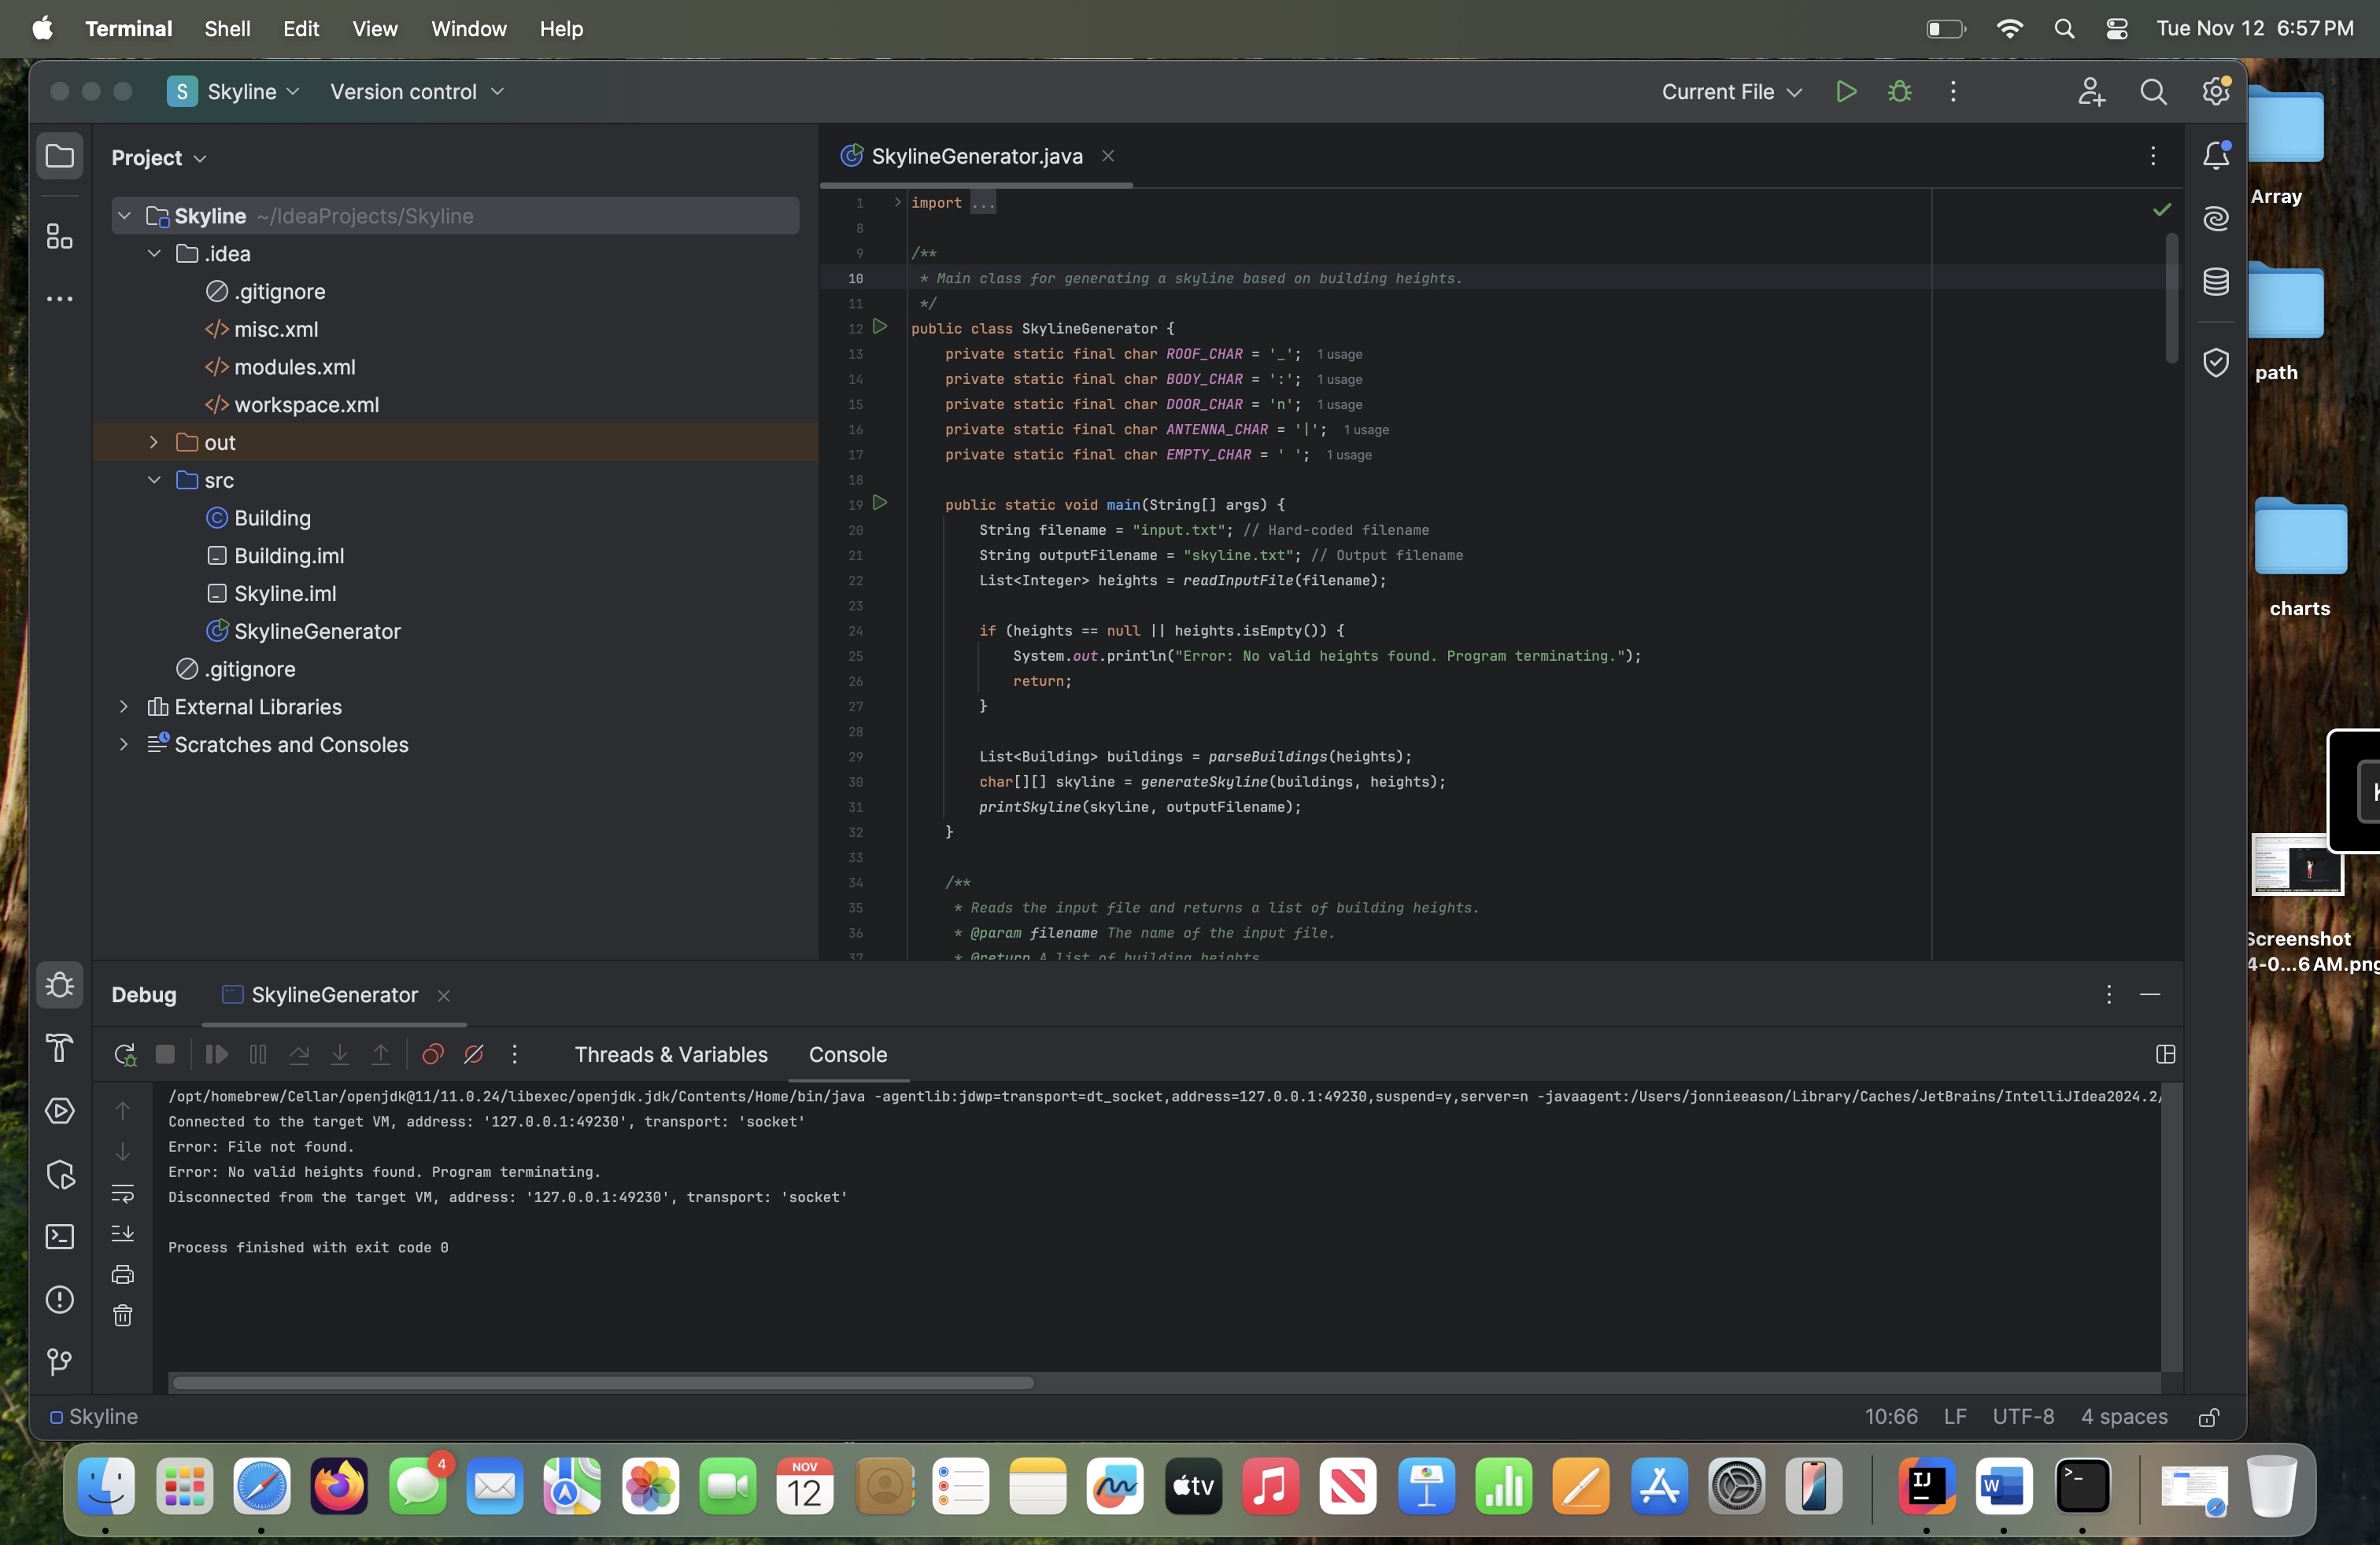Switch to Threads & Variables tab
Screen dimensions: 2380x1545
pos(670,1054)
